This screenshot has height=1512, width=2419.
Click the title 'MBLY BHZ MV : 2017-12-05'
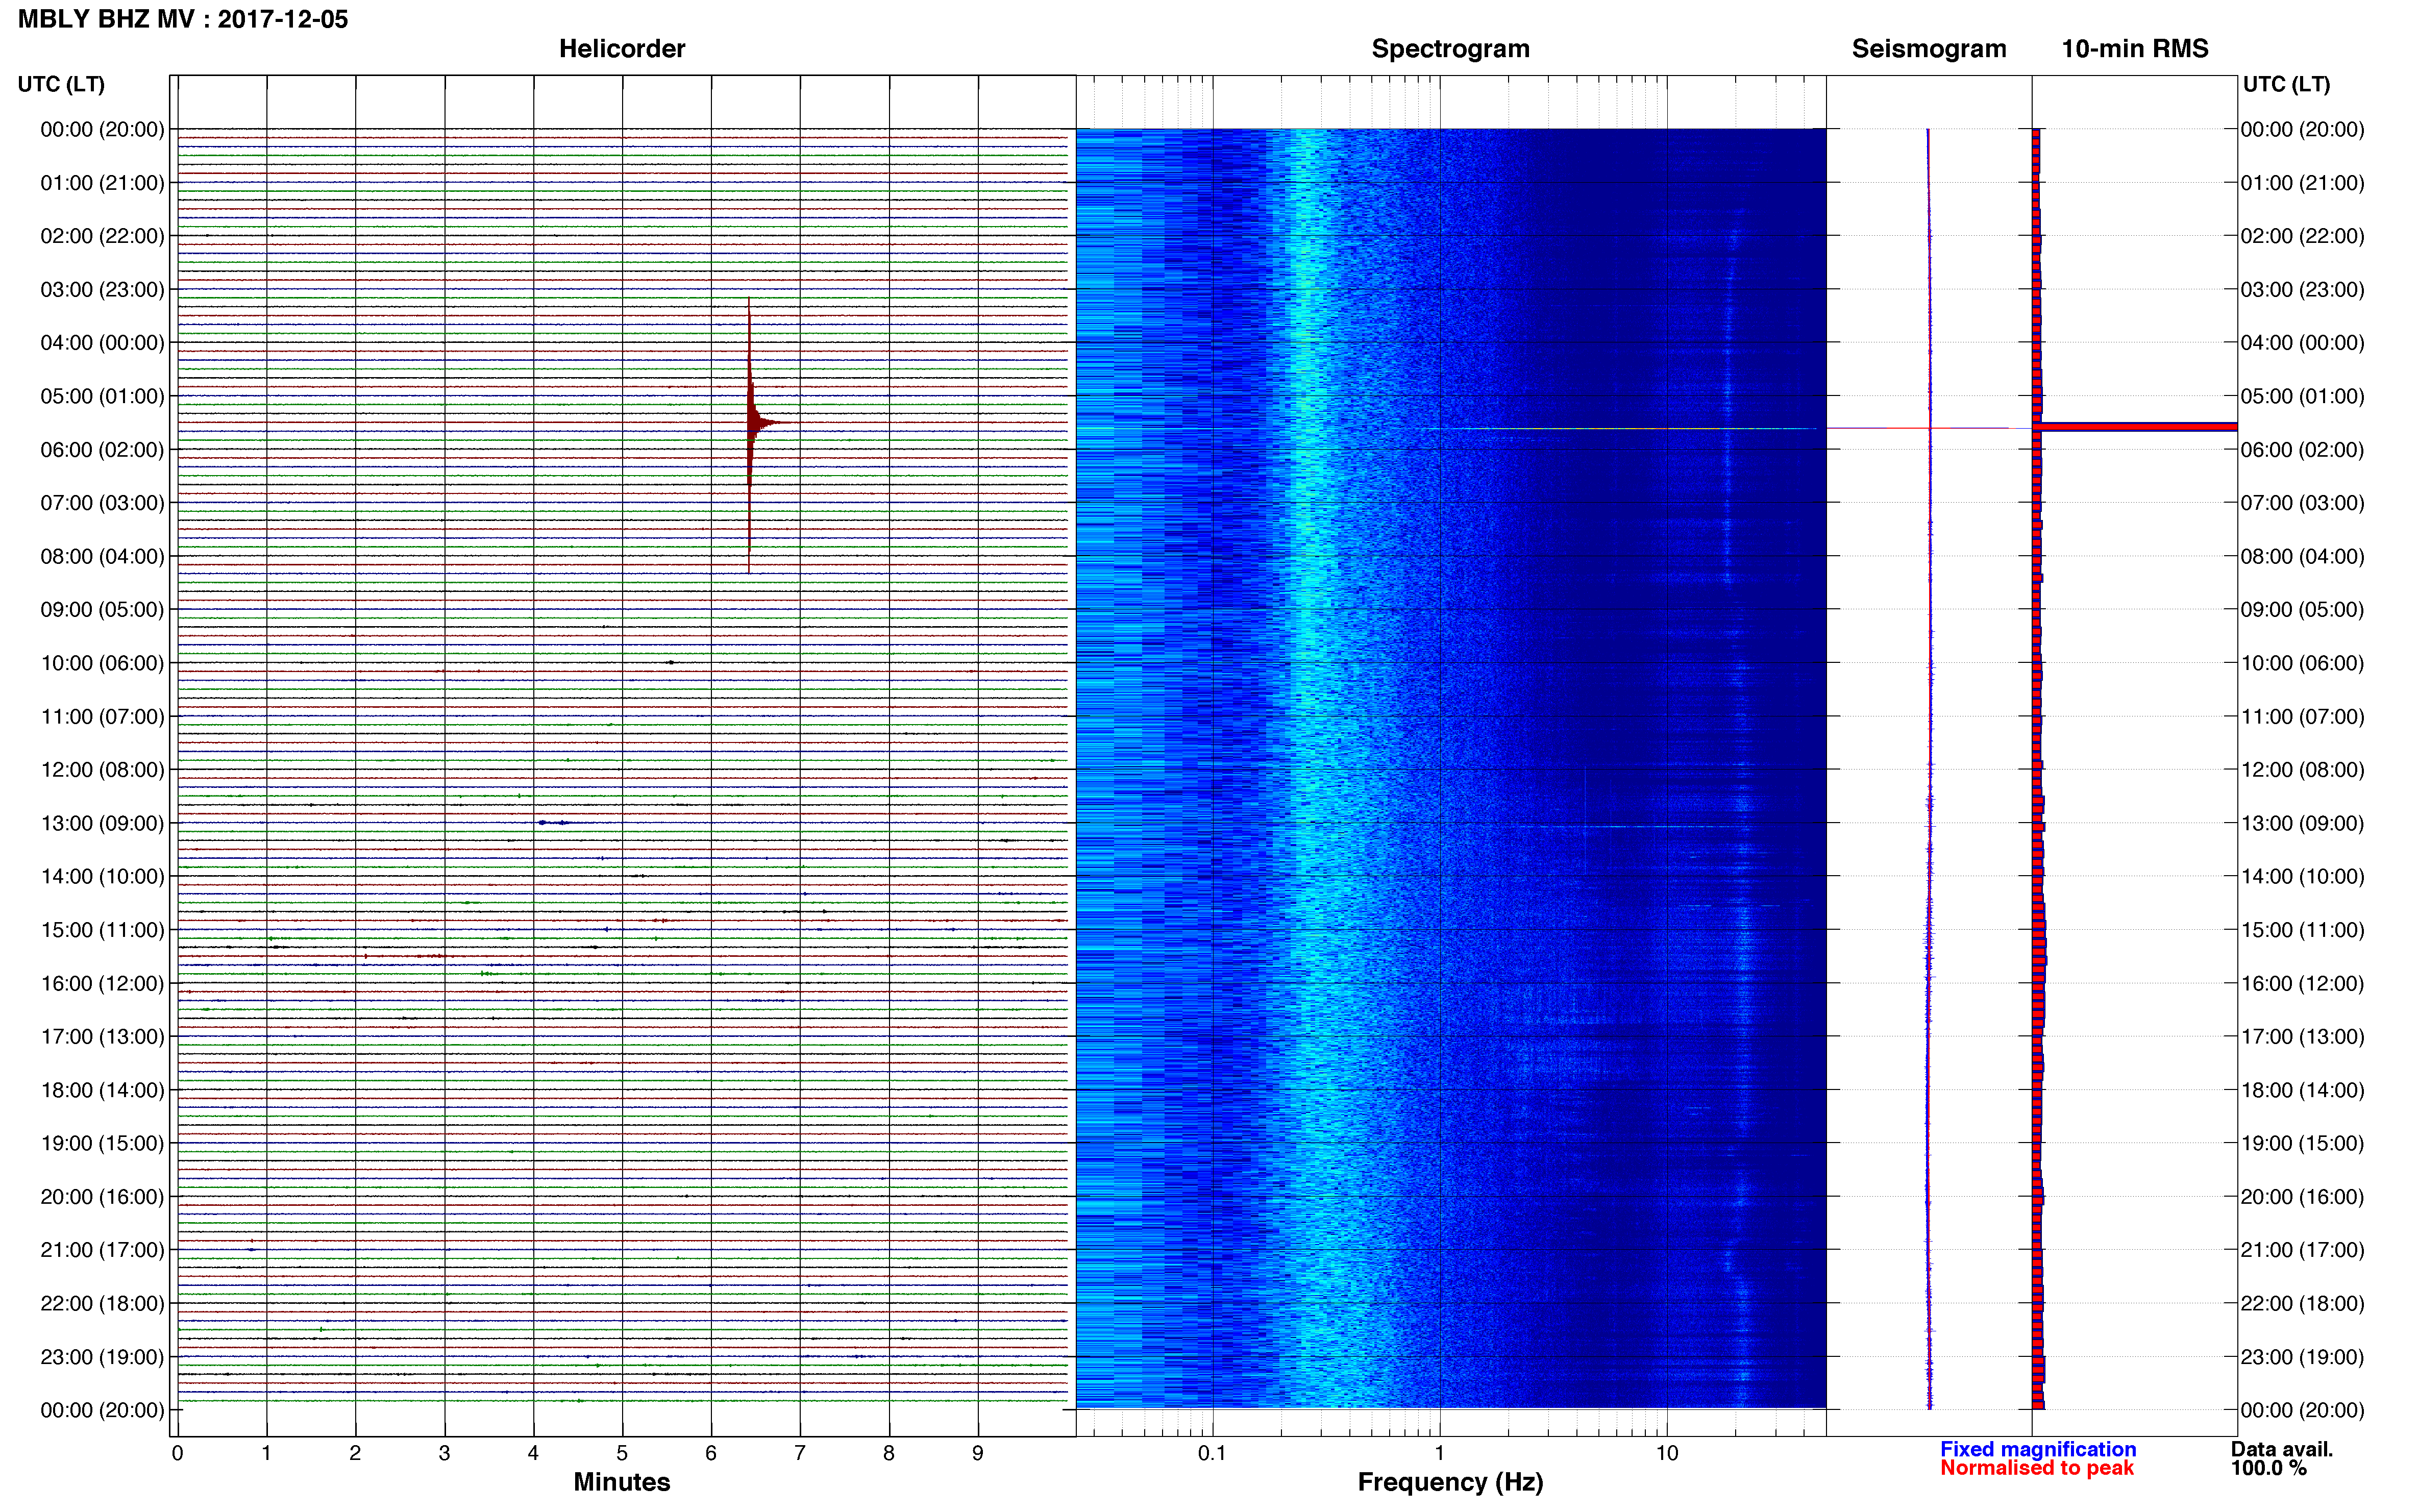coord(183,19)
